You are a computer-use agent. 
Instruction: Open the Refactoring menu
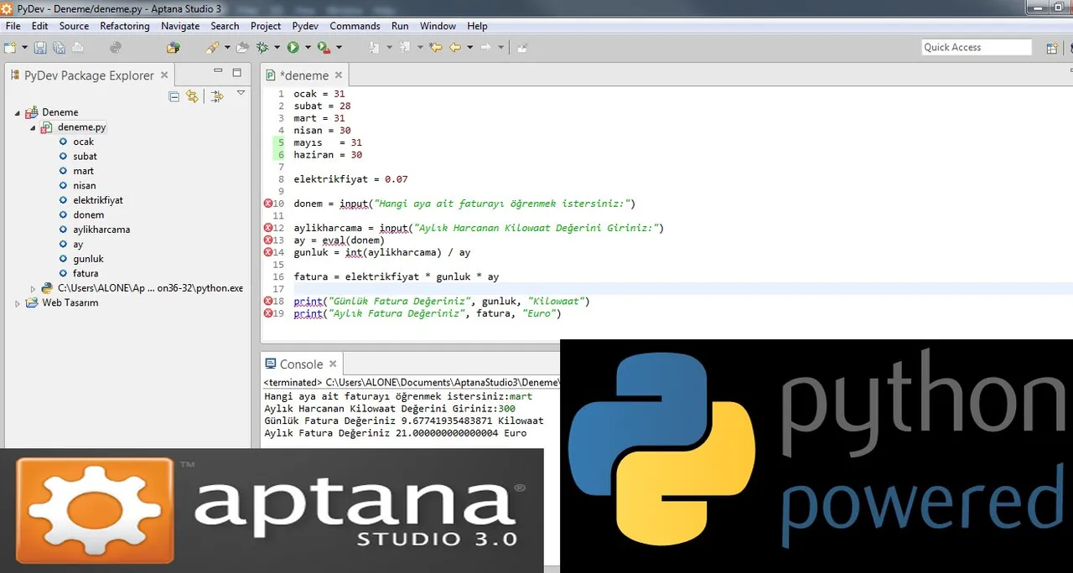[125, 26]
